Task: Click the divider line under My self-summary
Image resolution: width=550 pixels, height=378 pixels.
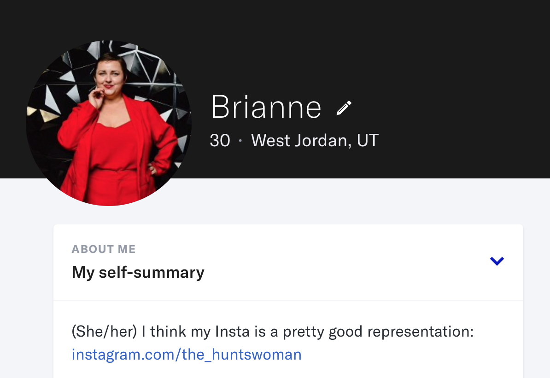Action: click(288, 300)
